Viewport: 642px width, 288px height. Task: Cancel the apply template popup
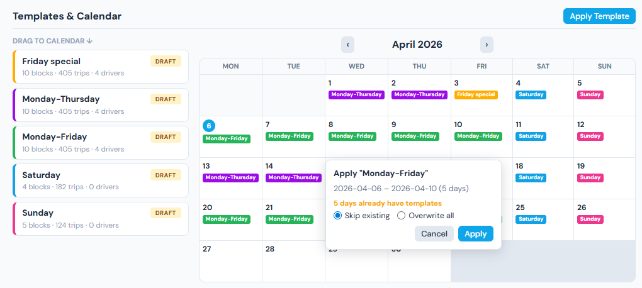434,234
